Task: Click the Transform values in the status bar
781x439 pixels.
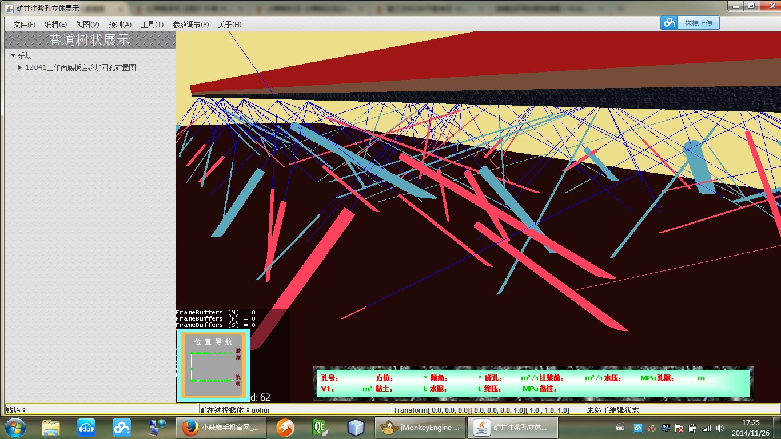Action: [481, 410]
